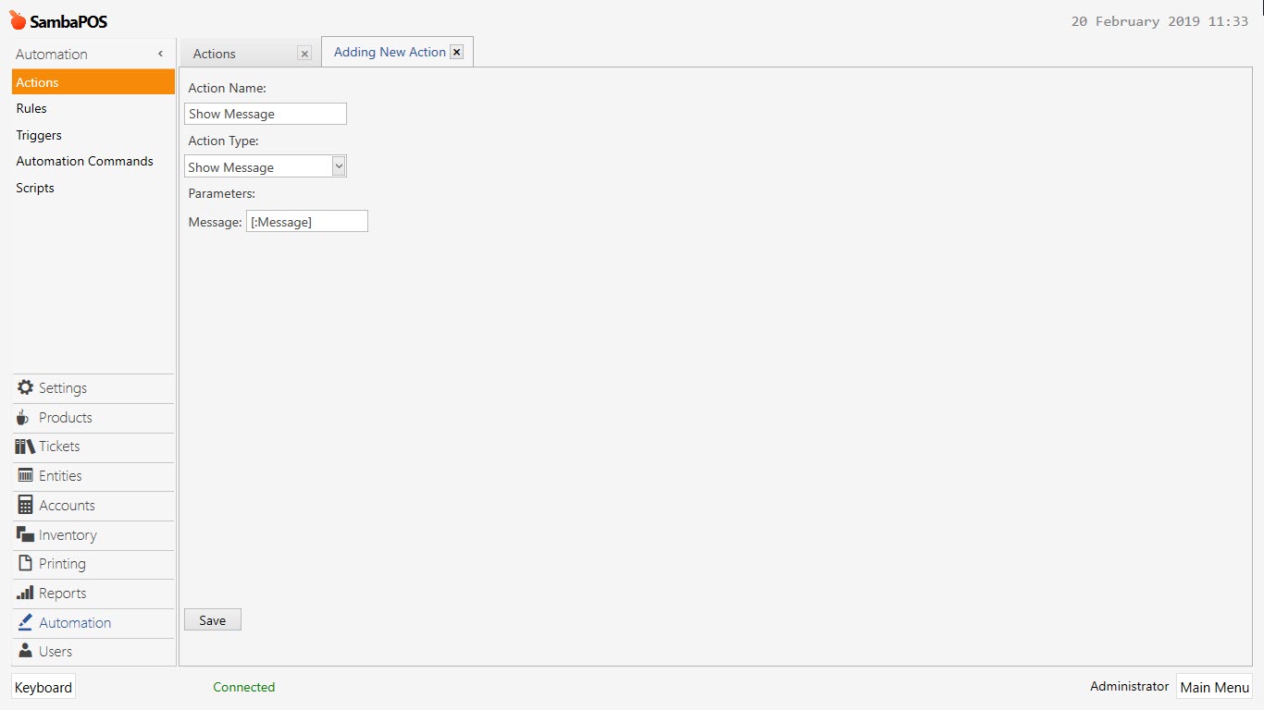The width and height of the screenshot is (1264, 710).
Task: Open Users via the person icon
Action: tap(23, 651)
